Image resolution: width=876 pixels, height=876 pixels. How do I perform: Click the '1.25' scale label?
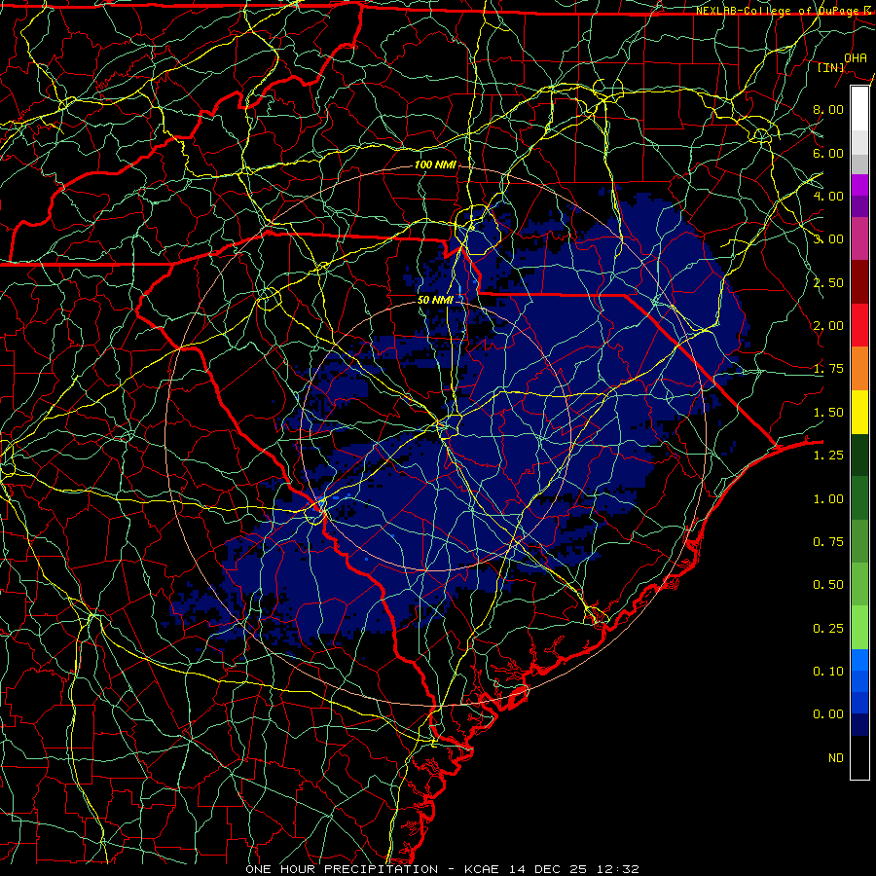pos(828,456)
